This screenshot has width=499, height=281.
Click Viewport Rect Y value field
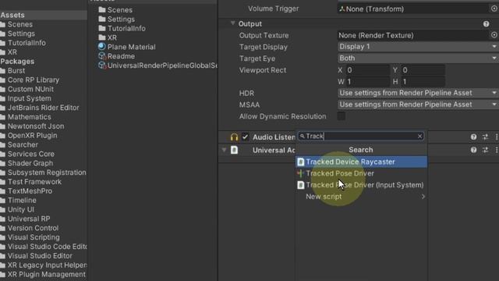(423, 70)
